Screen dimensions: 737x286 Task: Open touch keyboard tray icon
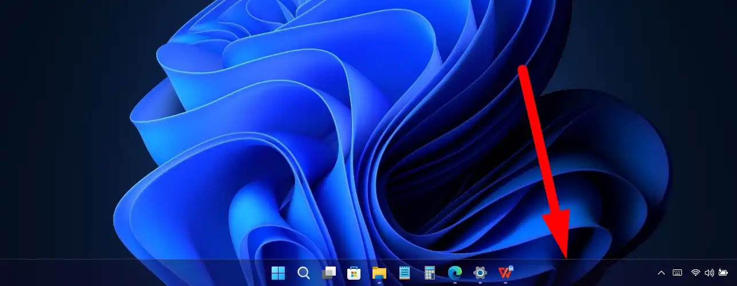coord(677,273)
